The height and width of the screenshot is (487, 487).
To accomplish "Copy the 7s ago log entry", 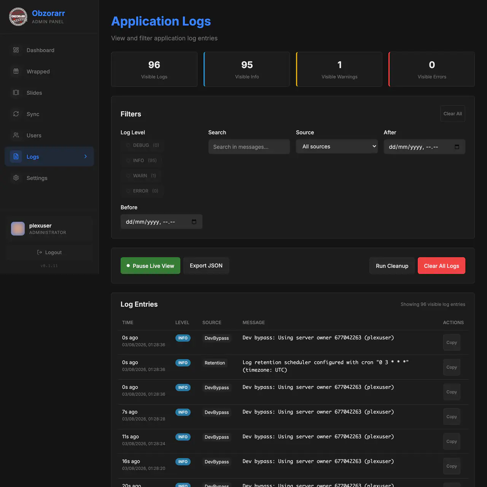I will (452, 417).
